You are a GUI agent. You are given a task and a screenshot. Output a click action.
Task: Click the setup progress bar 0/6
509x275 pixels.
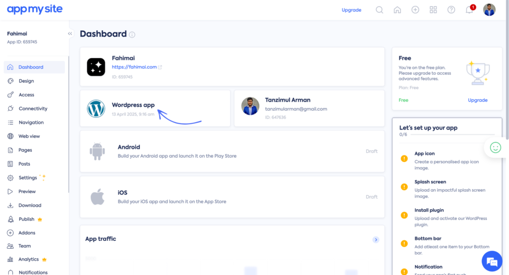click(x=452, y=135)
